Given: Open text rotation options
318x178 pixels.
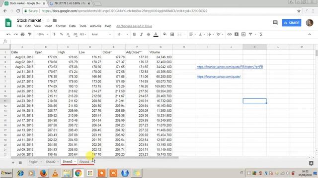Looking at the screenshot, I should pyautogui.click(x=220, y=34).
